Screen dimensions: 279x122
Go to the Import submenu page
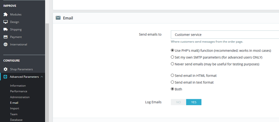pos(15,108)
